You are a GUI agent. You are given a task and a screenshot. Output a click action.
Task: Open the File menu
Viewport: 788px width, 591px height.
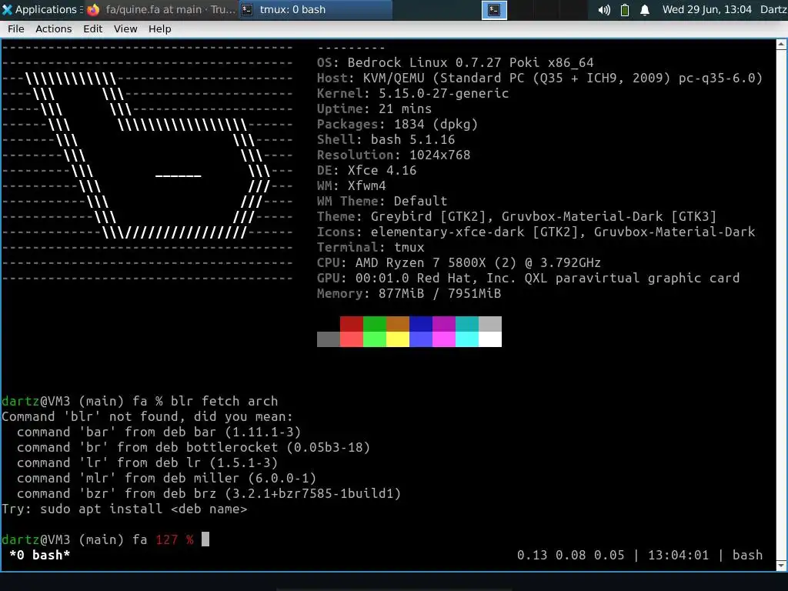click(15, 29)
